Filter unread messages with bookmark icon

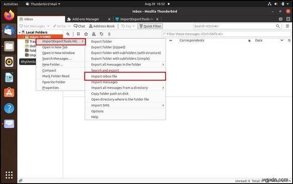pyautogui.click(x=78, y=34)
